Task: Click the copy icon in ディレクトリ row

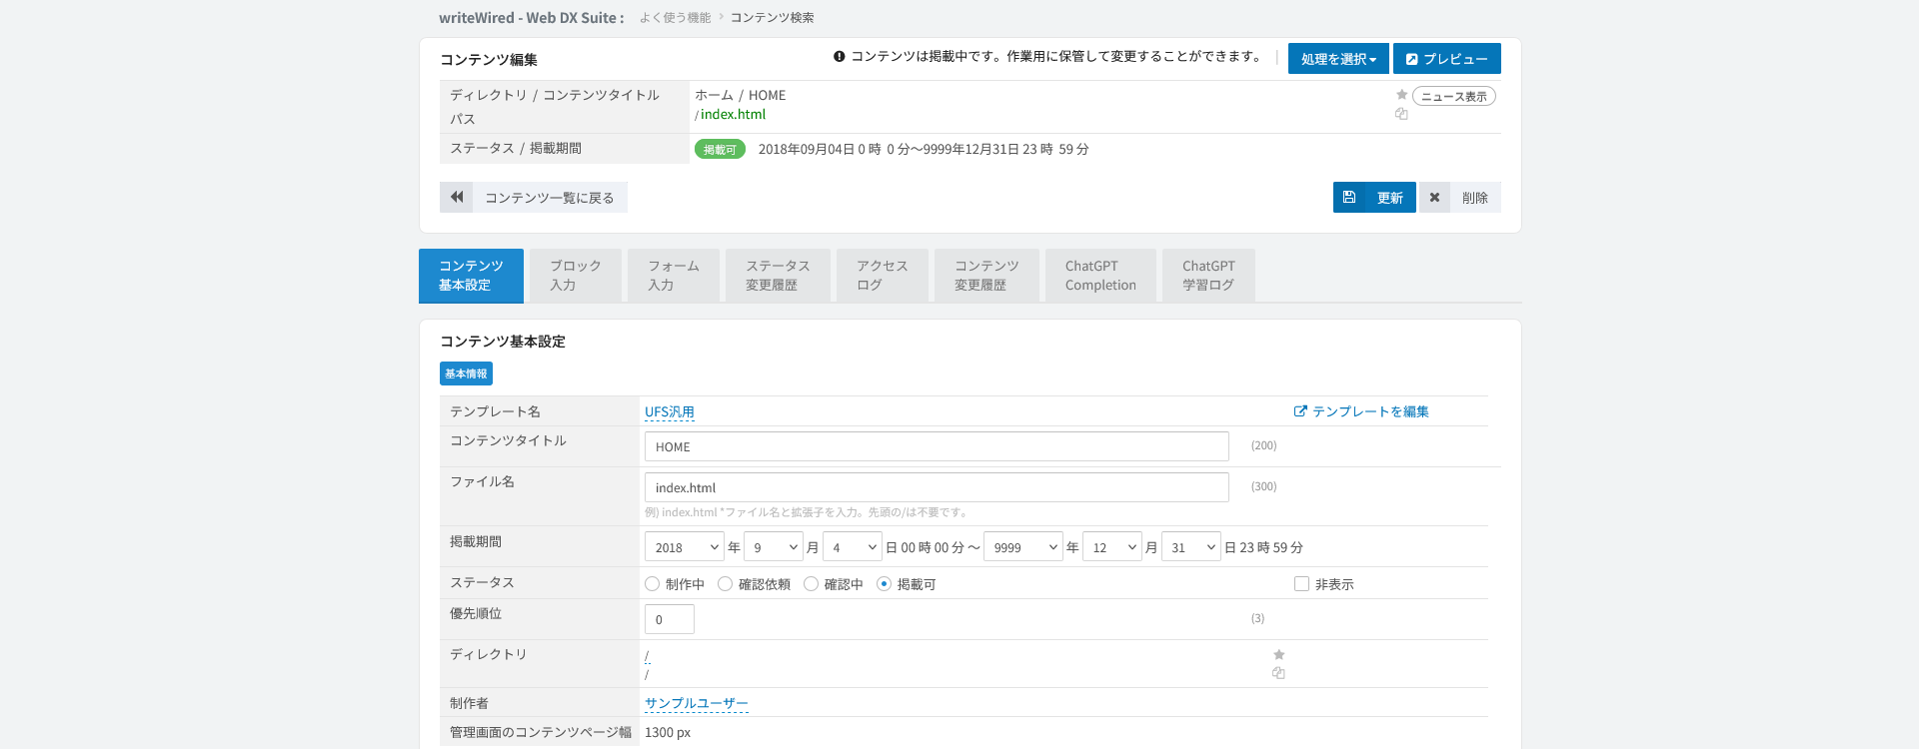Action: tap(1278, 673)
